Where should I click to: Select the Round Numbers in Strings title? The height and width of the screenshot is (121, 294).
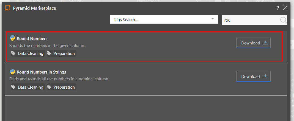click(x=41, y=72)
